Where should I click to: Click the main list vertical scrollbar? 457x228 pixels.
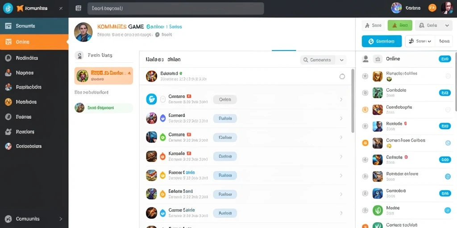[x=353, y=101]
